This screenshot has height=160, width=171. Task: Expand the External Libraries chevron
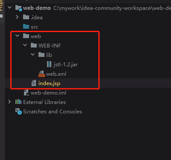point(9,102)
